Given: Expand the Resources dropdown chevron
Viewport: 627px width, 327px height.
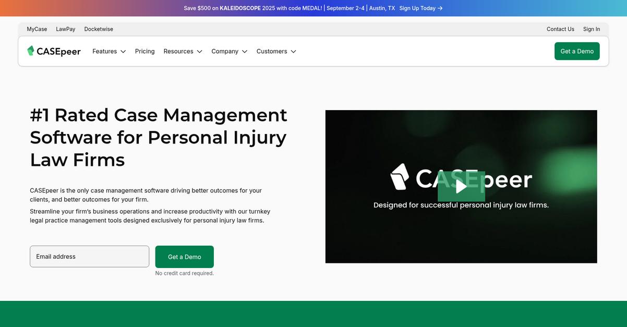Looking at the screenshot, I should coord(199,52).
